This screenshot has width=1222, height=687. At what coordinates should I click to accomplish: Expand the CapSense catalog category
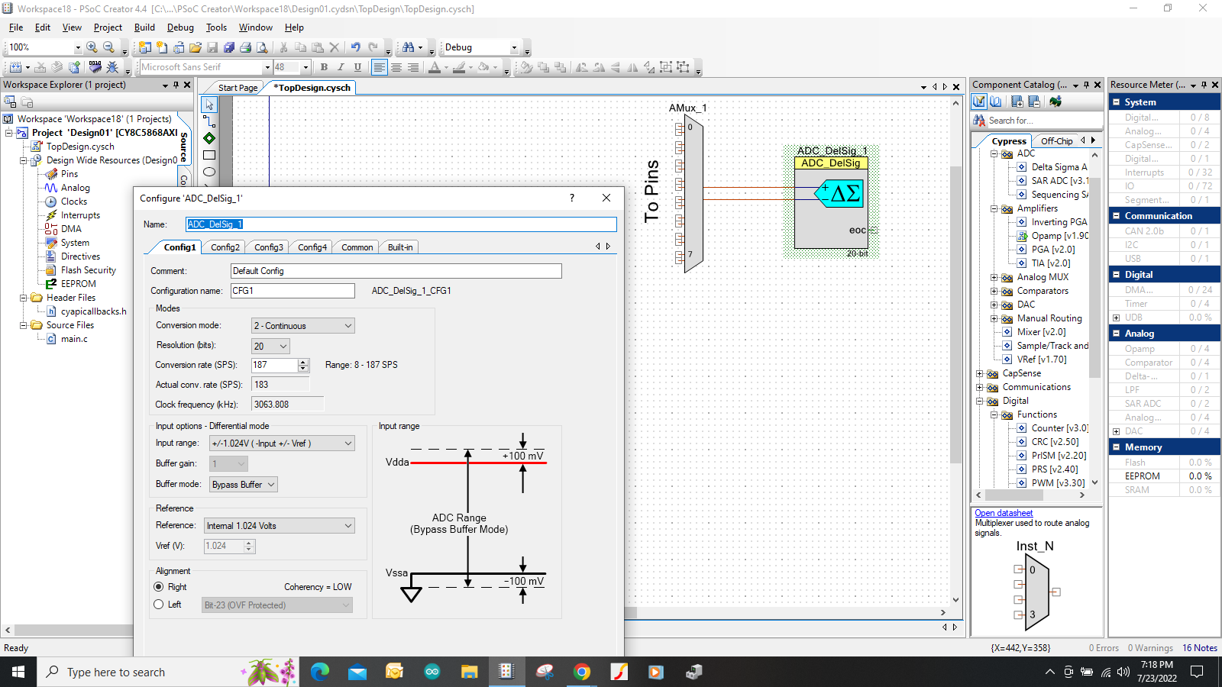coord(980,373)
